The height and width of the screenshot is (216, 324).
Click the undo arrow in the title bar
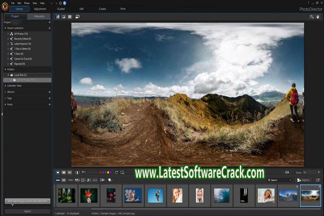point(52,3)
